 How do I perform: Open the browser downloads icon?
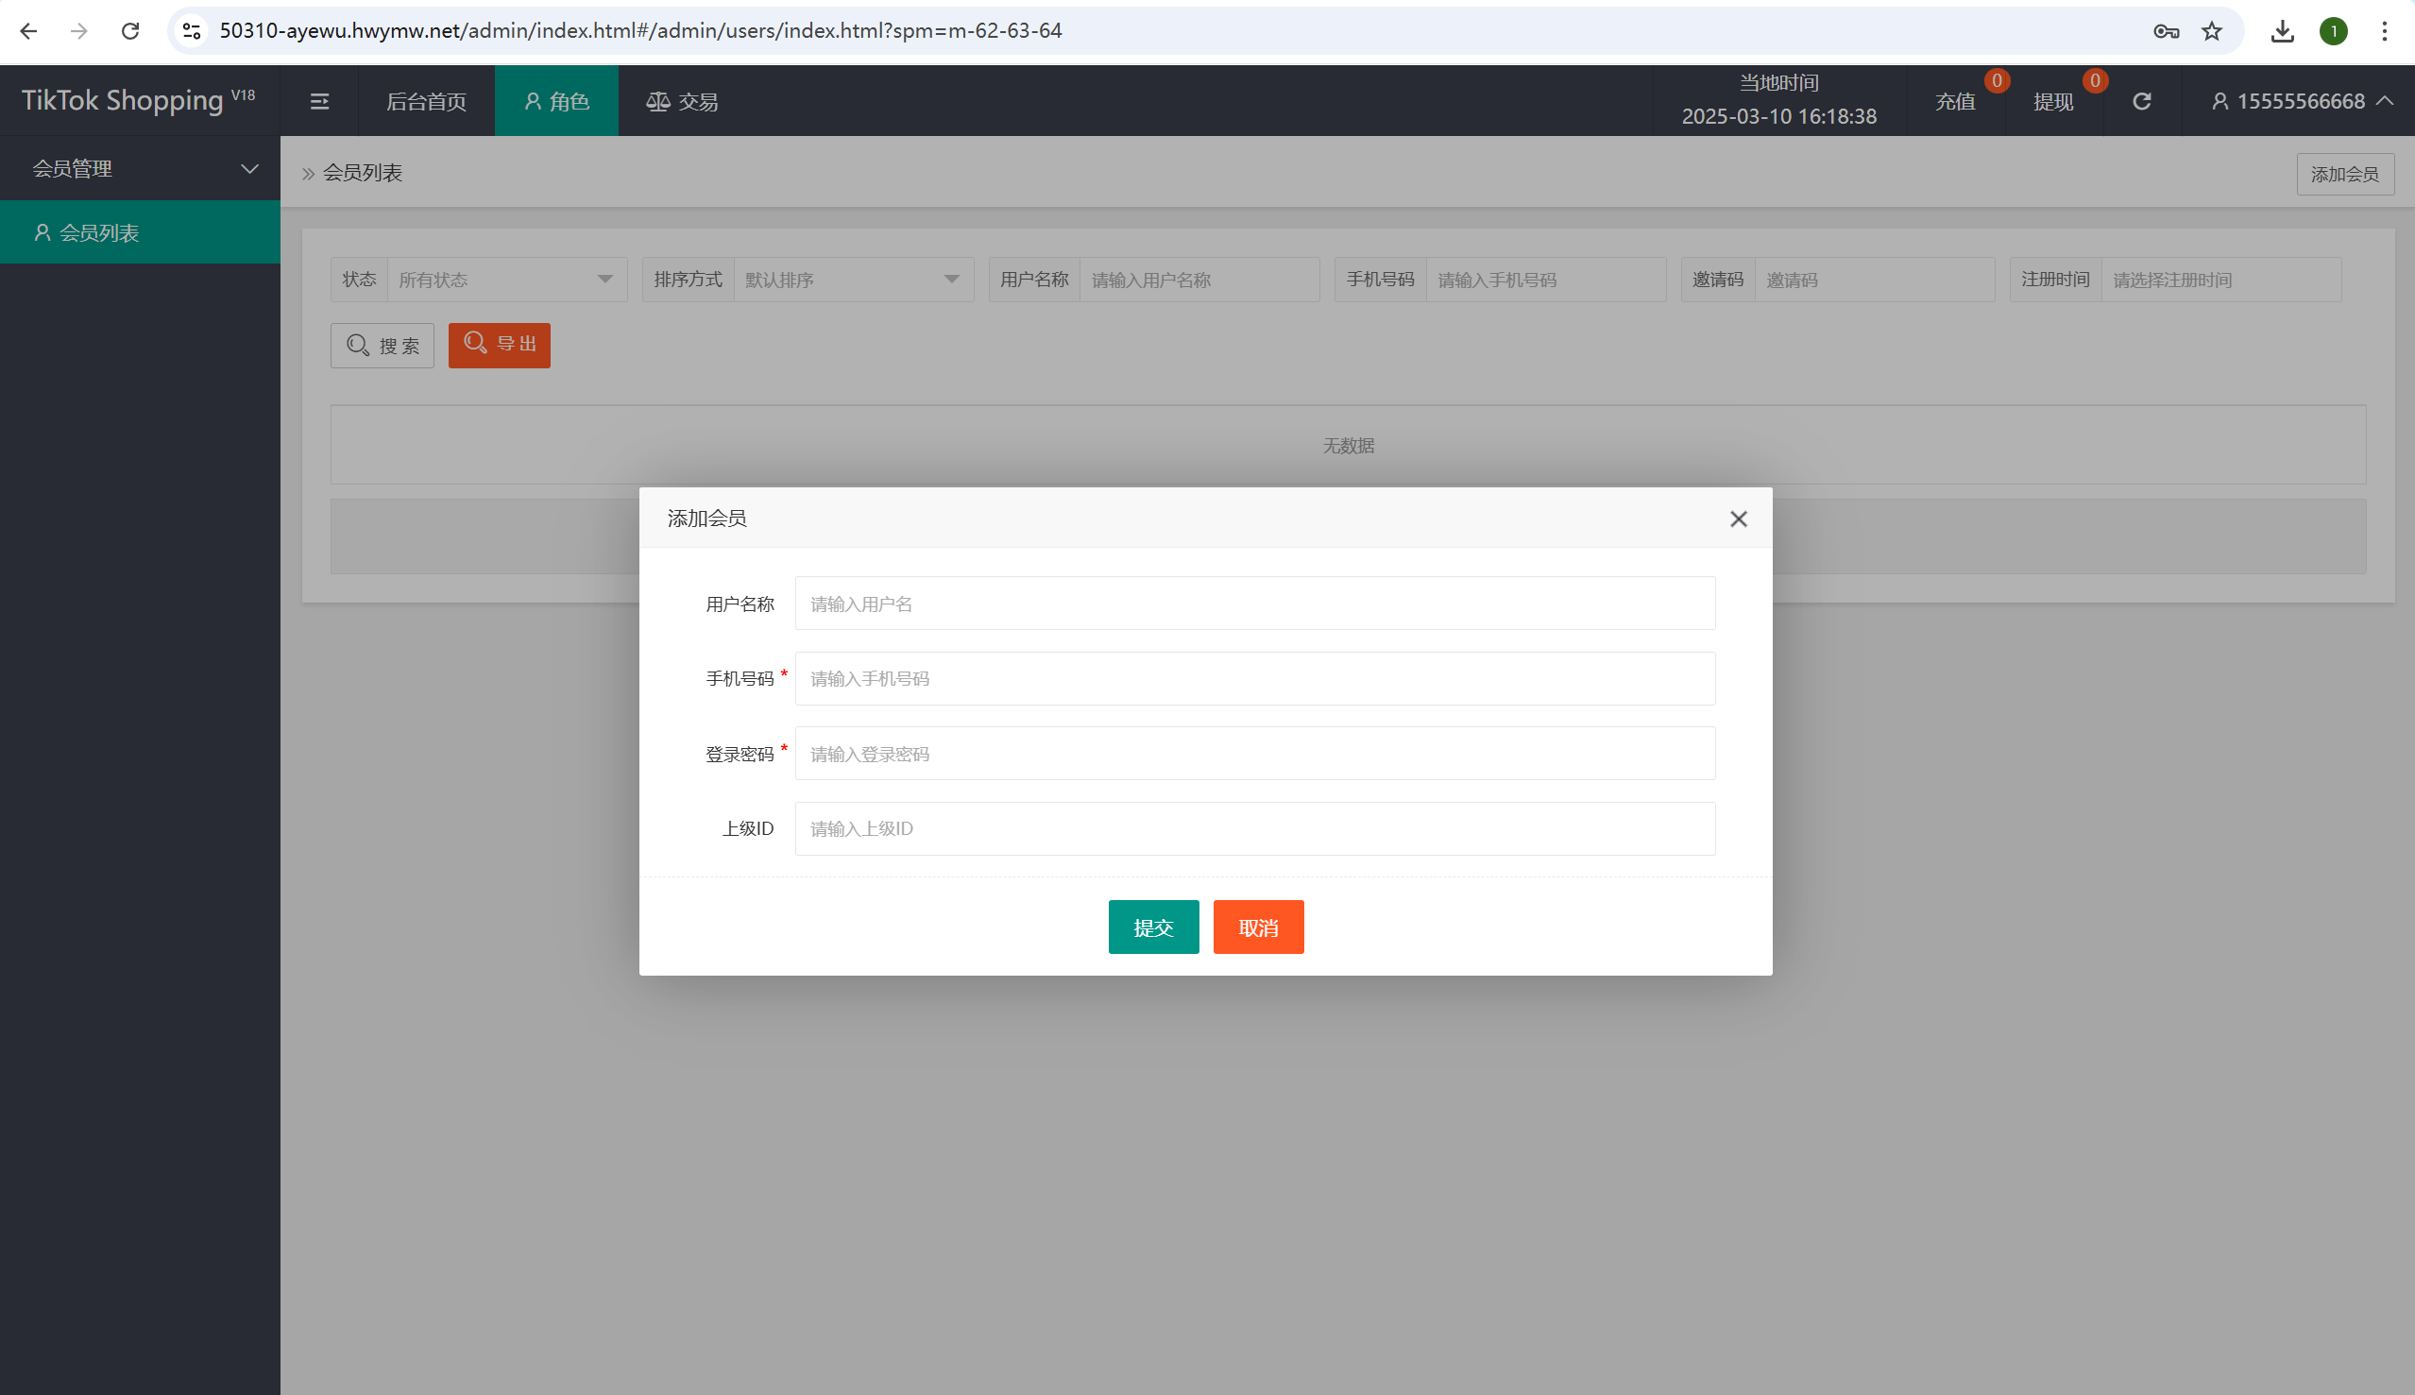click(2282, 30)
